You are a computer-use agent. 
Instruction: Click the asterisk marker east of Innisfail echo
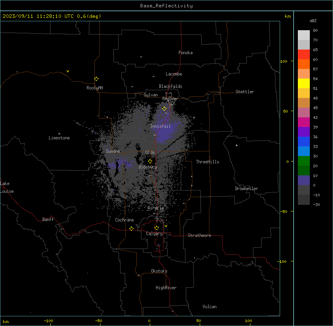coord(194,118)
